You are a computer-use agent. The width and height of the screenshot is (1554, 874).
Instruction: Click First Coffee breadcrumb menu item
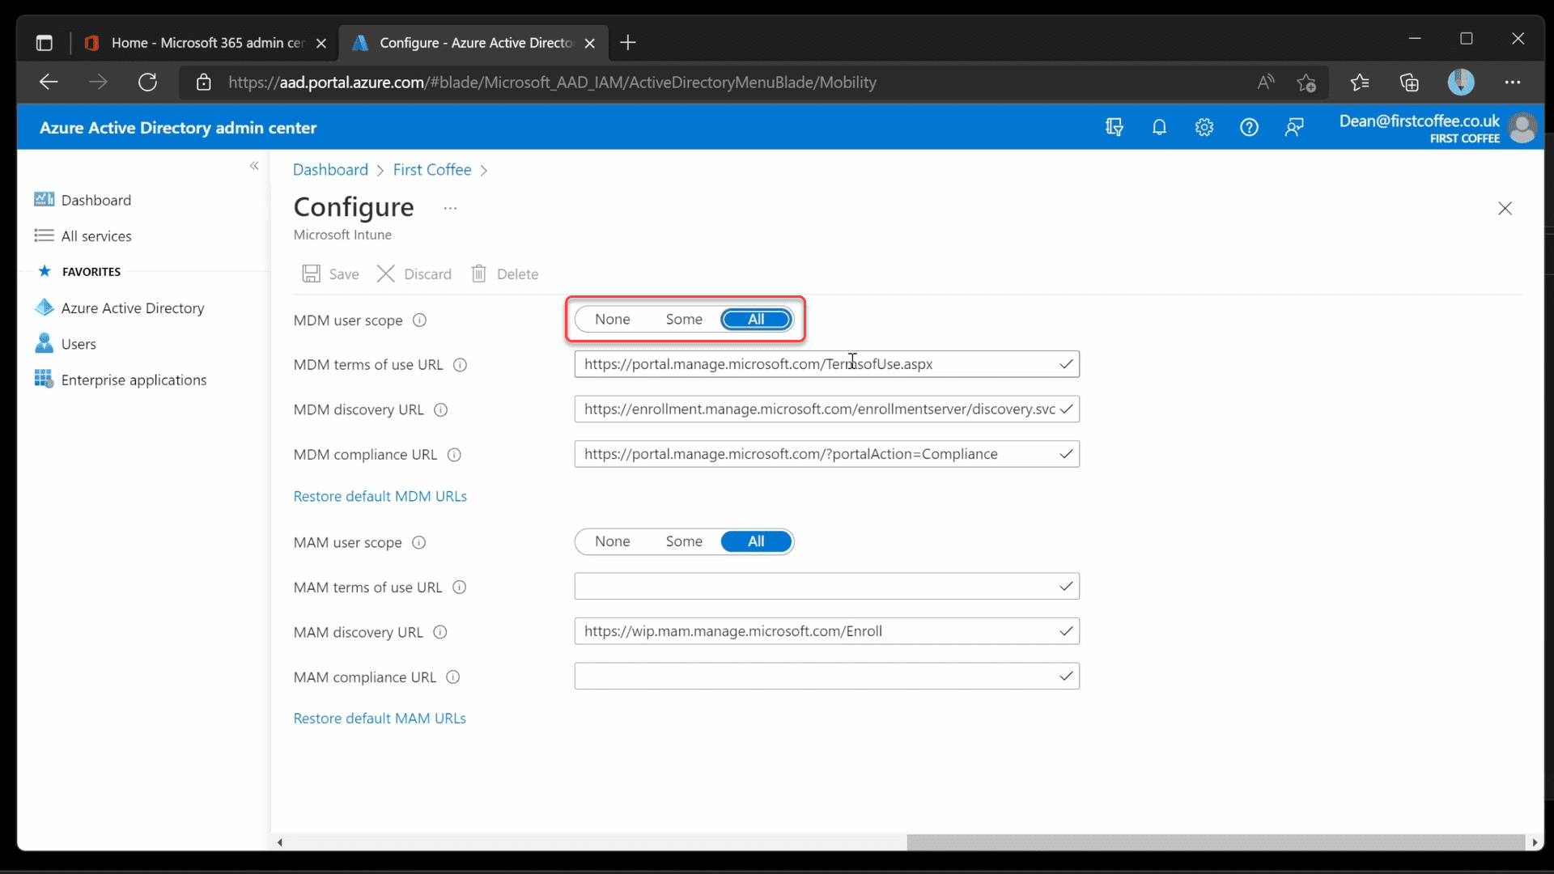pos(431,168)
